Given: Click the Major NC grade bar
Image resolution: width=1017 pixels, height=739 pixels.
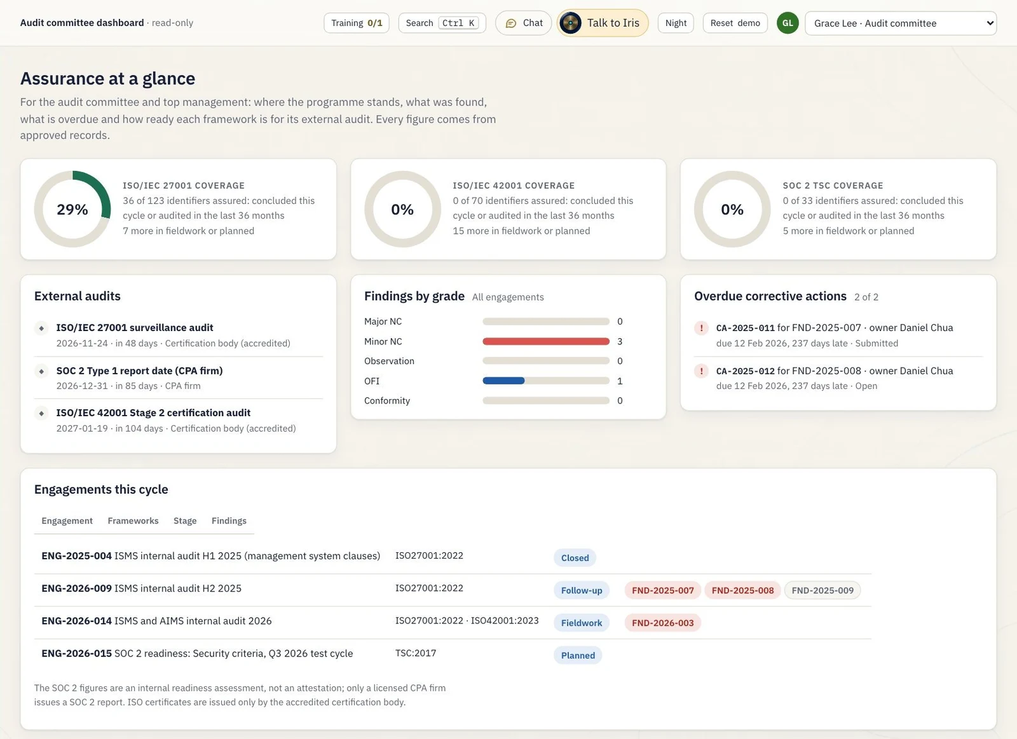Looking at the screenshot, I should (x=546, y=322).
